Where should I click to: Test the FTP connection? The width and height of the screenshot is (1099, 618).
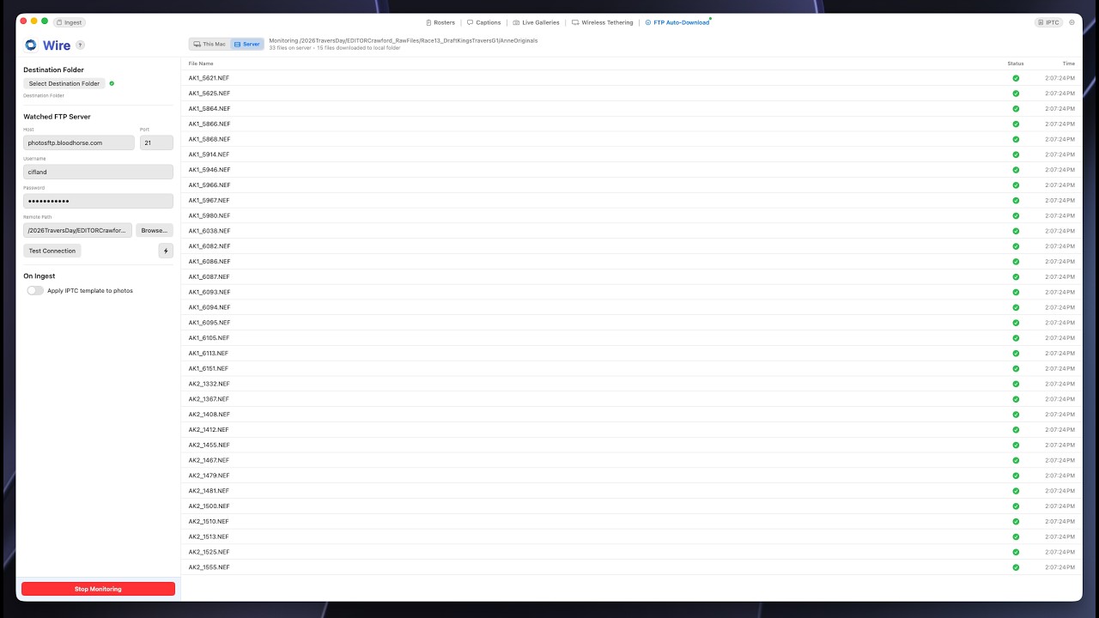pyautogui.click(x=52, y=251)
